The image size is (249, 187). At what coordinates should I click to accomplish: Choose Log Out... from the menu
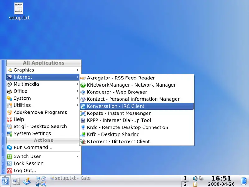point(44,170)
